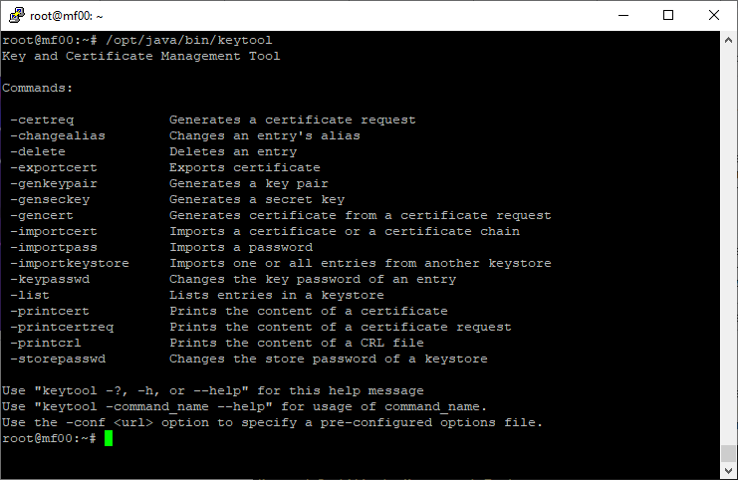Click the "-delete" command text
This screenshot has width=738, height=480.
(x=38, y=152)
